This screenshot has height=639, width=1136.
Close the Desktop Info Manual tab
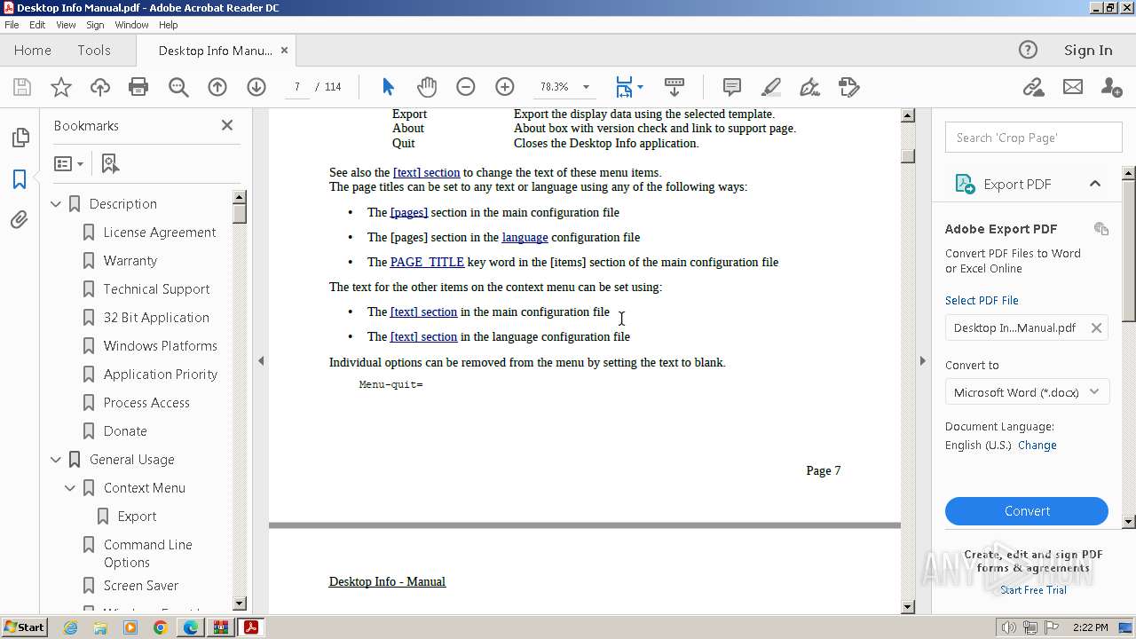(284, 51)
